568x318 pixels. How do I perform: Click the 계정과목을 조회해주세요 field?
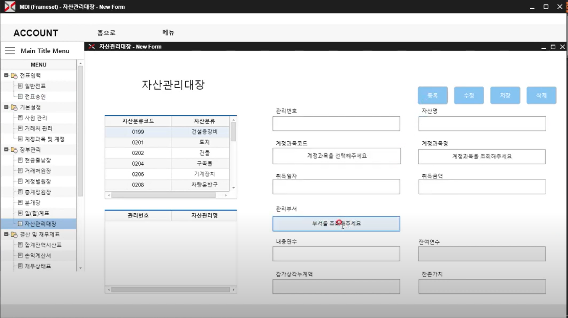pyautogui.click(x=482, y=156)
